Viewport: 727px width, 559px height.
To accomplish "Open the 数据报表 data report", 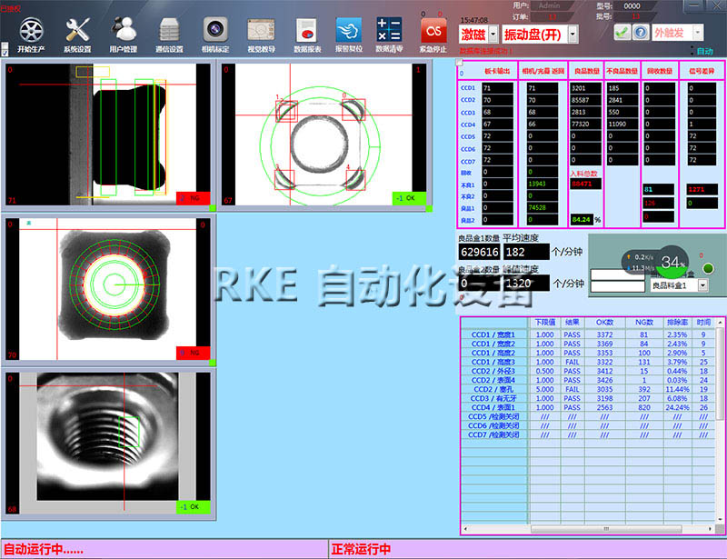I will click(307, 29).
